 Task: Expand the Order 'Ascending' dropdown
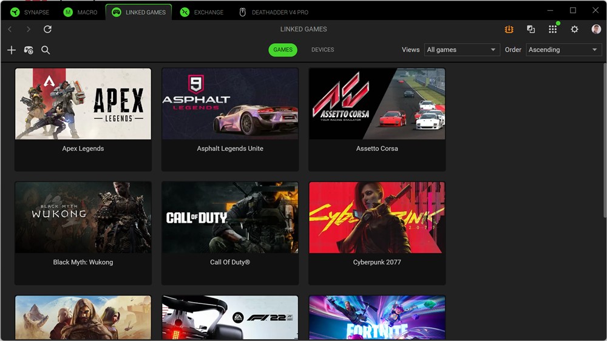click(x=563, y=50)
